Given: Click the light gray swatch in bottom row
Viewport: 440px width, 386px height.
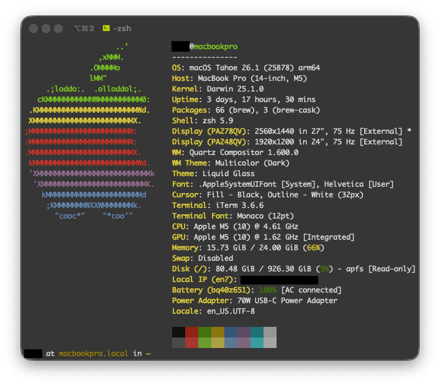Looking at the screenshot, I should click(270, 342).
